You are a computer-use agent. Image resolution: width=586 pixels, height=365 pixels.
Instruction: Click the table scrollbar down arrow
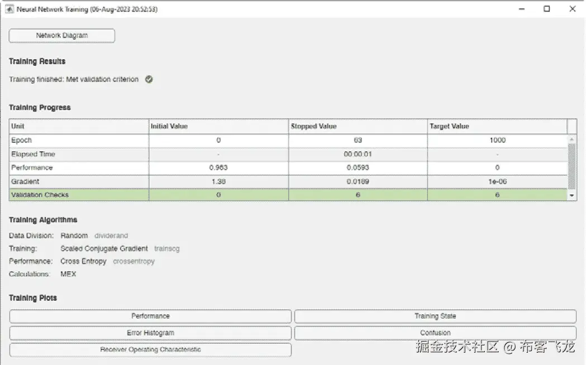[x=571, y=195]
